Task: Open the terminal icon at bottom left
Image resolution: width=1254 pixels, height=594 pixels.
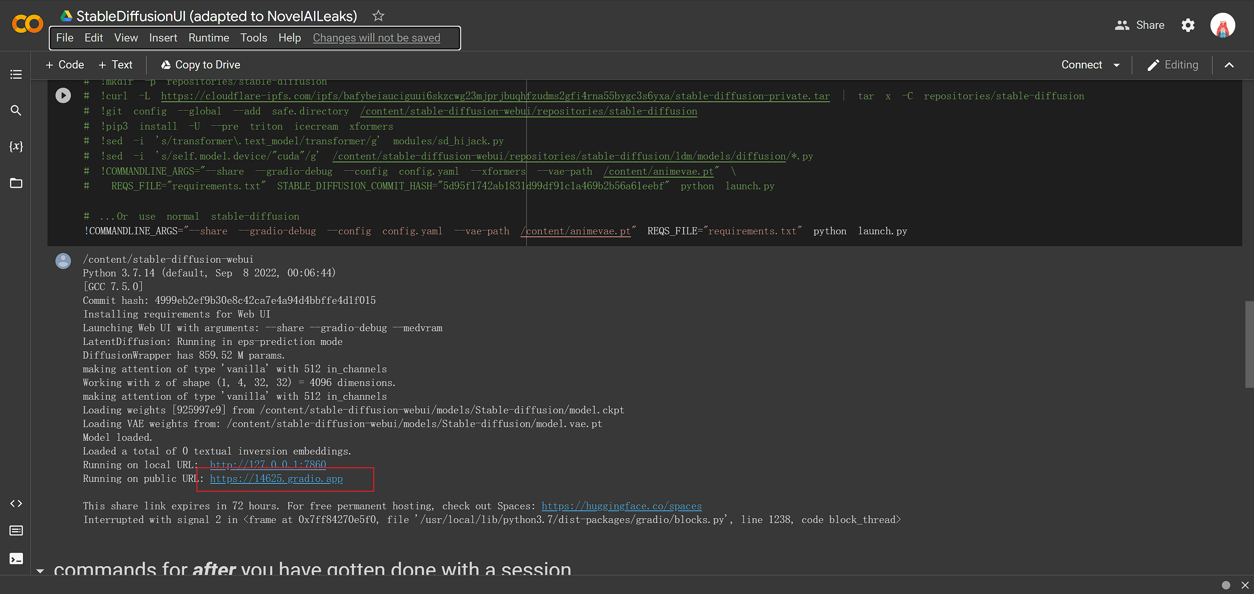Action: [x=16, y=559]
